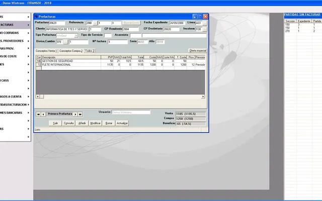Switch to the Conceptos Compra tab
Image resolution: width=322 pixels, height=201 pixels.
pyautogui.click(x=71, y=51)
